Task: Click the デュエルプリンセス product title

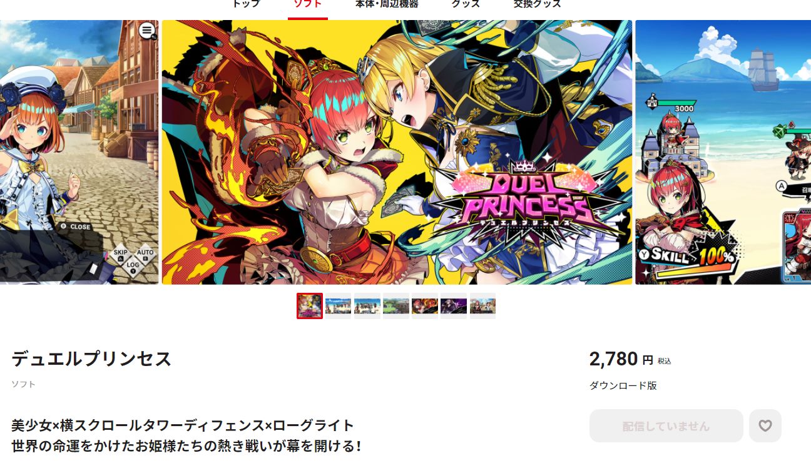Action: point(91,359)
